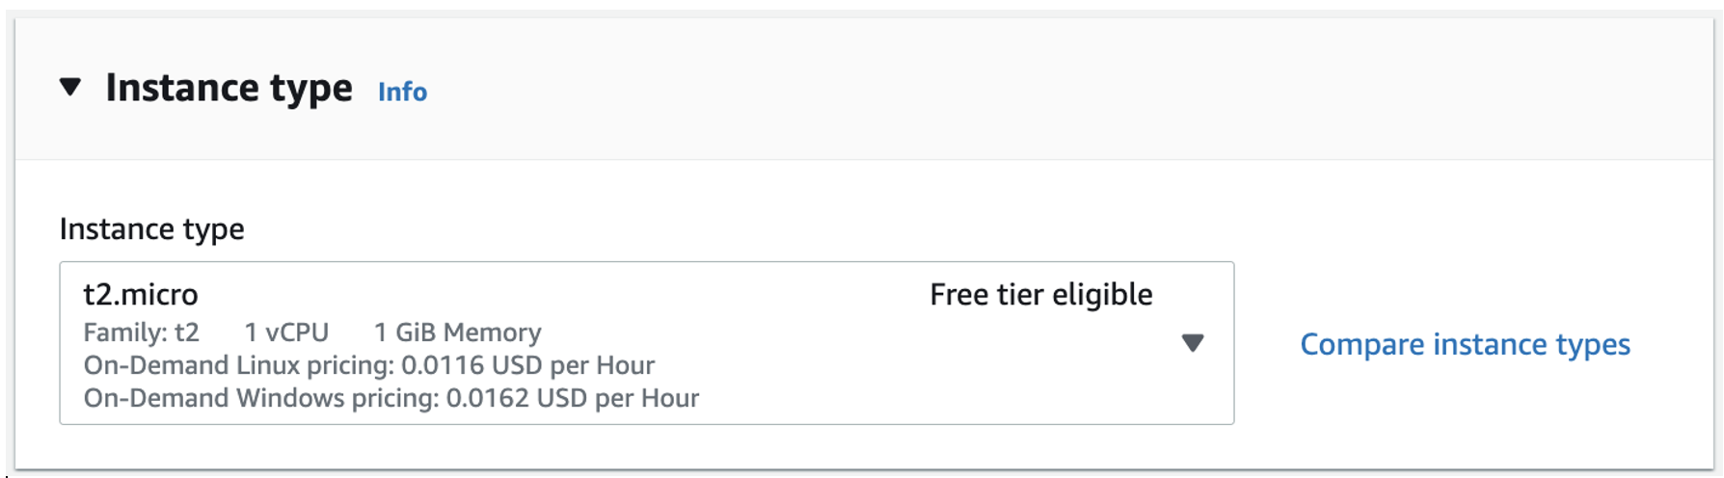Click the Free tier eligible badge
Viewport: 1724px width, 478px height.
(x=1040, y=294)
